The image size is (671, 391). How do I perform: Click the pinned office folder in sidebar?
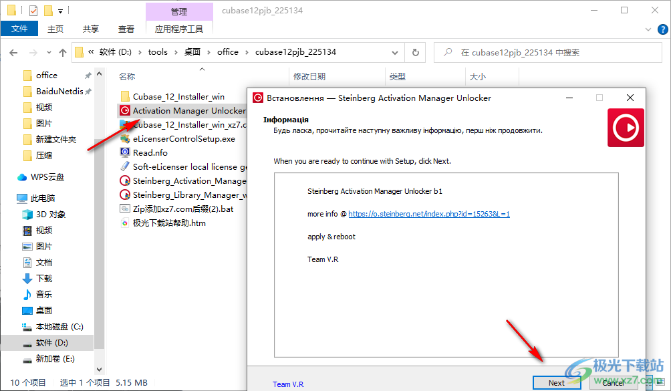pyautogui.click(x=47, y=76)
